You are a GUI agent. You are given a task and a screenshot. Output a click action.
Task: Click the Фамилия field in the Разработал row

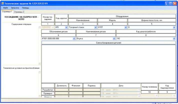pos(76,90)
